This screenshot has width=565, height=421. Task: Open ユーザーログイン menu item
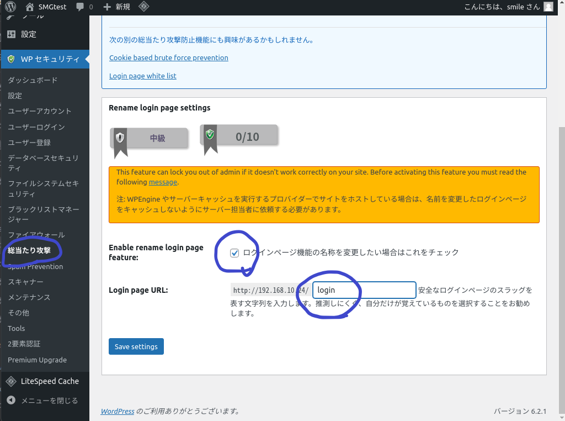36,127
